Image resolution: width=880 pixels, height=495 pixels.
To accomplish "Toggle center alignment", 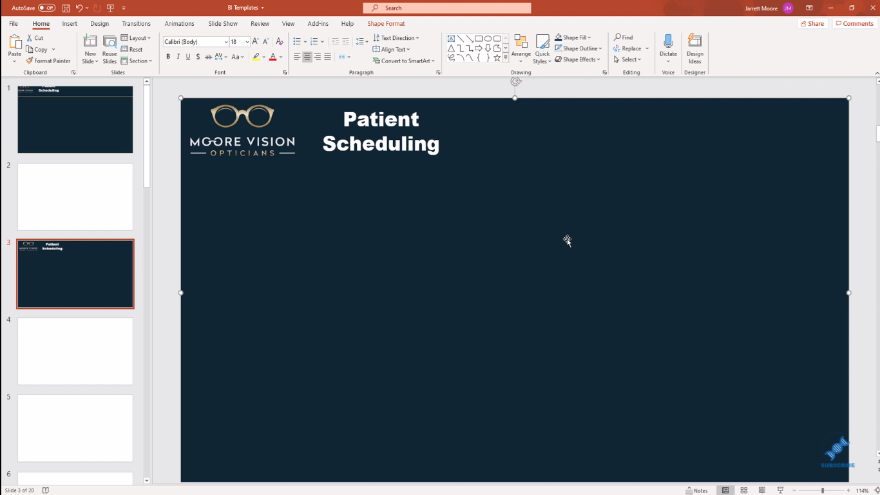I will pyautogui.click(x=307, y=57).
